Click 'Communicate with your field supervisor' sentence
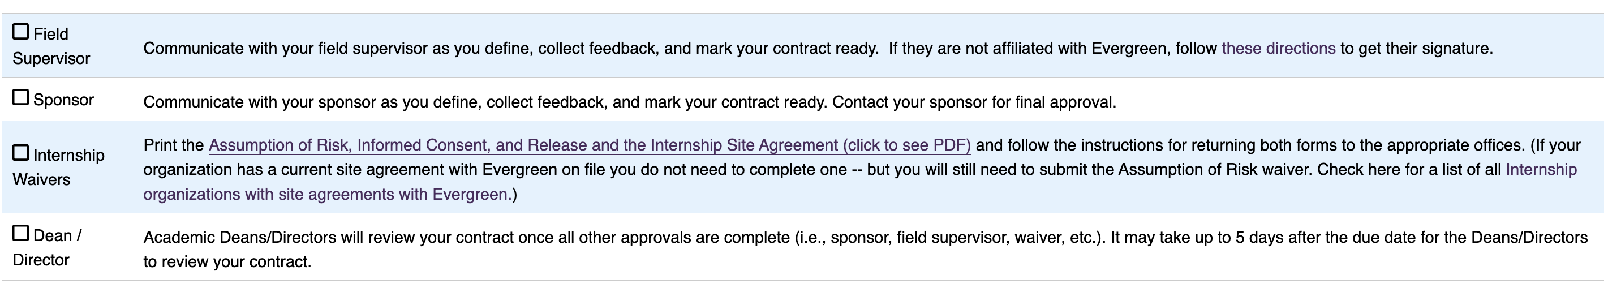The image size is (1608, 292). [437, 49]
